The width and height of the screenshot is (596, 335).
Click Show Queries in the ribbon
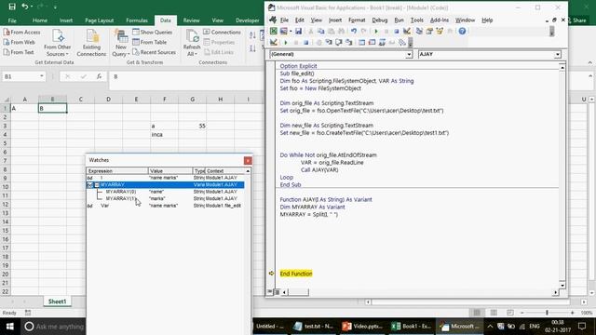coord(153,33)
